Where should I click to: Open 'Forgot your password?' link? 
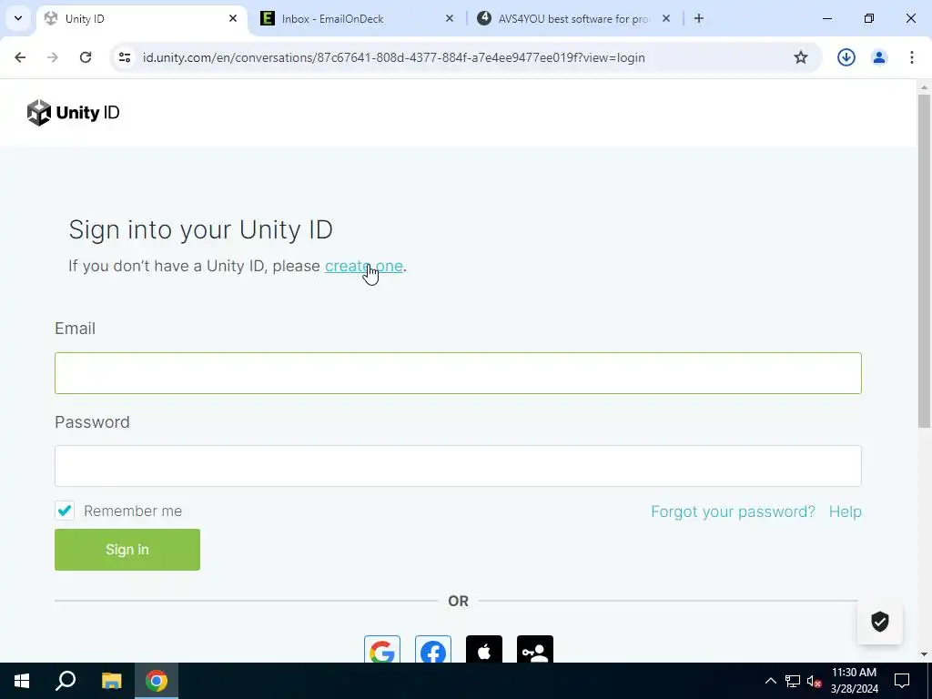pyautogui.click(x=733, y=512)
